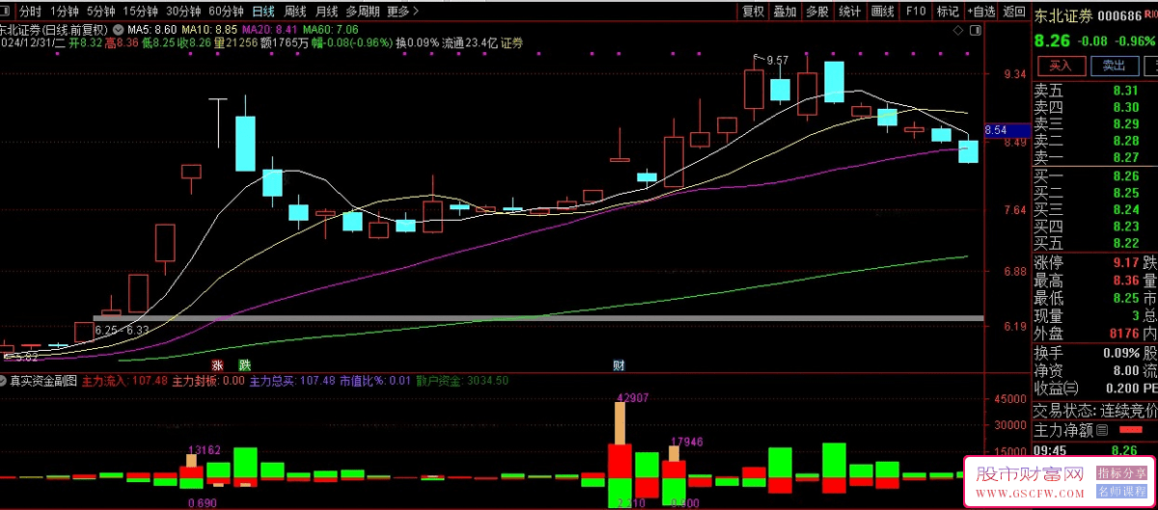The width and height of the screenshot is (1158, 510).
Task: Click the 09:45 tick trade row
Action: coord(1095,449)
